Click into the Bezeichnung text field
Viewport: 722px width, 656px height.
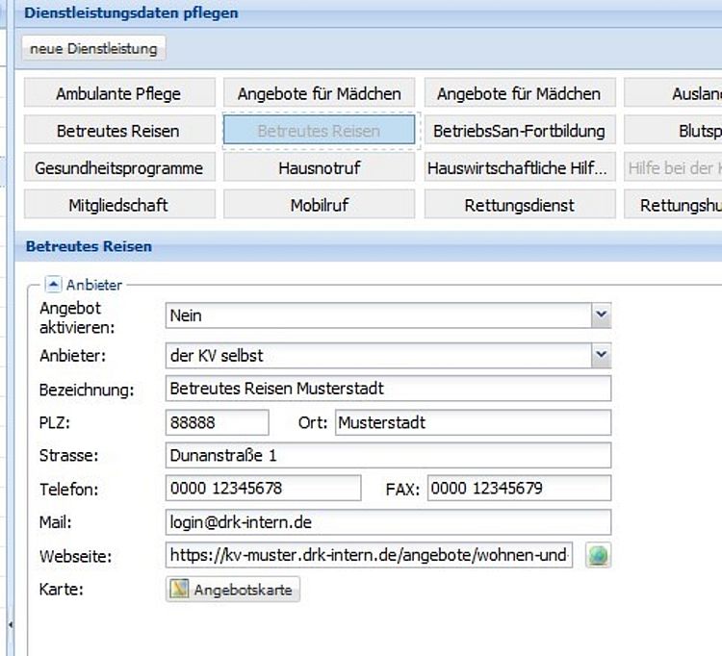[388, 389]
